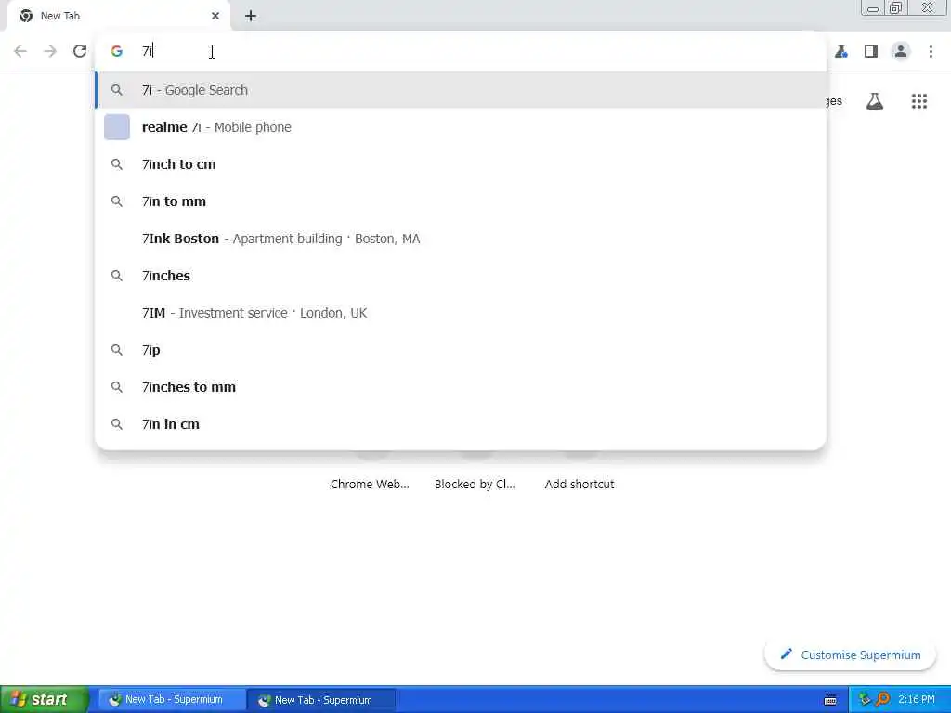The width and height of the screenshot is (951, 713).
Task: Click the 2:16 PM system clock
Action: coord(917,700)
